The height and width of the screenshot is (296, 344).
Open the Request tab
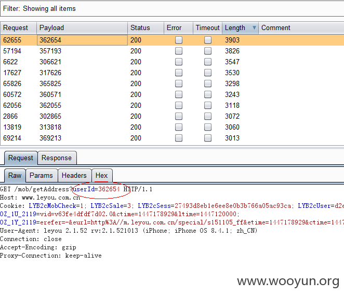coord(21,158)
